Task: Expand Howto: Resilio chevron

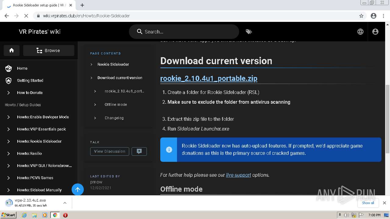Action: point(9,154)
